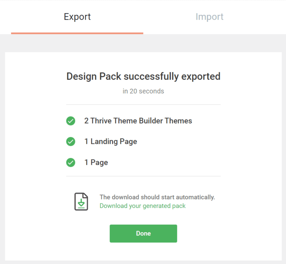Screen dimensions: 286x264
Task: Click checkmark icon beside 1 Landing Page
Action: point(71,141)
